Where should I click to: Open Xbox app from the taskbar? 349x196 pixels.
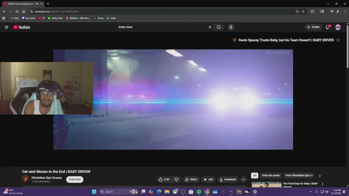pyautogui.click(x=175, y=192)
